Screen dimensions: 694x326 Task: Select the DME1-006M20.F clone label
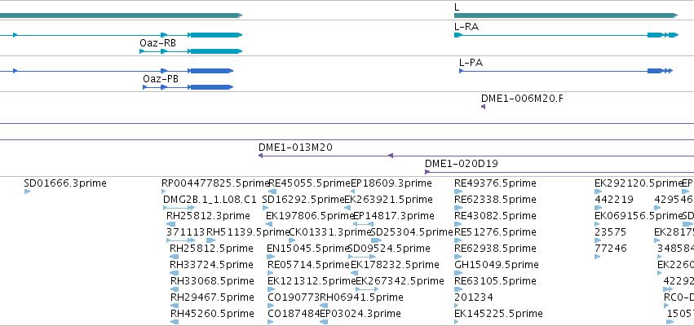click(522, 98)
